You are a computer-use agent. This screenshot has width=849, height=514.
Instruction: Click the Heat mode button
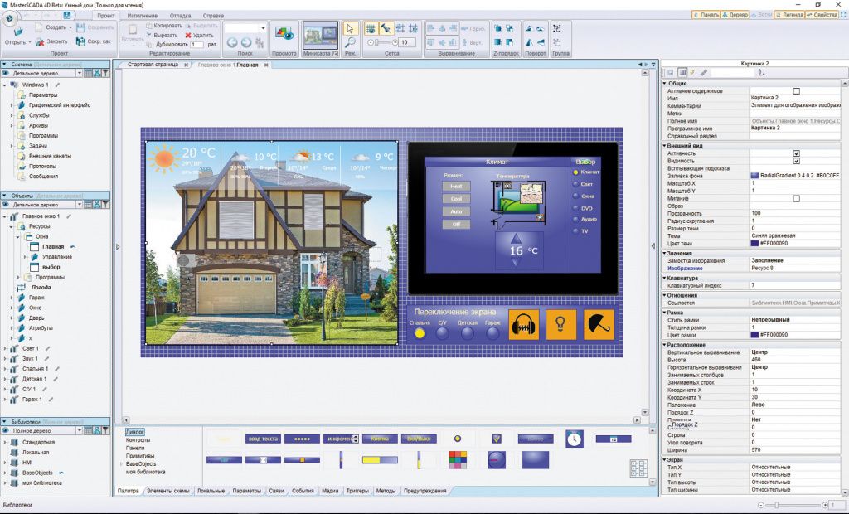tap(457, 186)
